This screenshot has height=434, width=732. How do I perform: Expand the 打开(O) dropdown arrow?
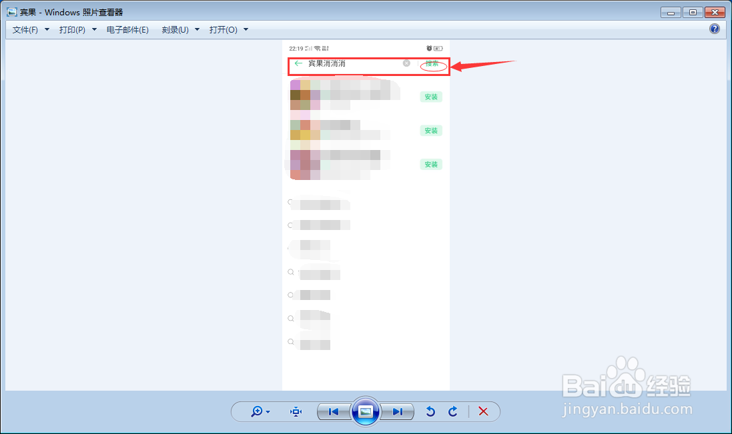pos(246,30)
